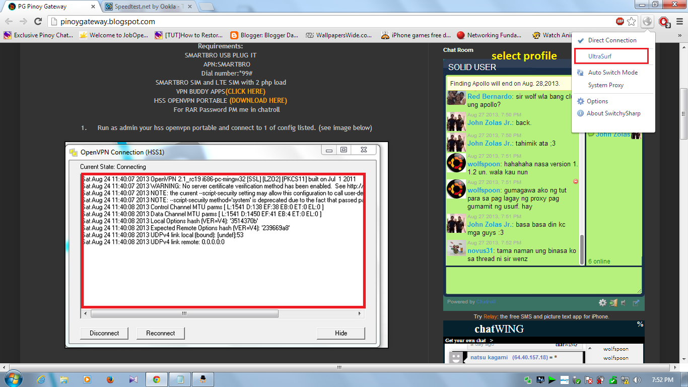Click the Adblock Plus ABP icon

(x=620, y=22)
